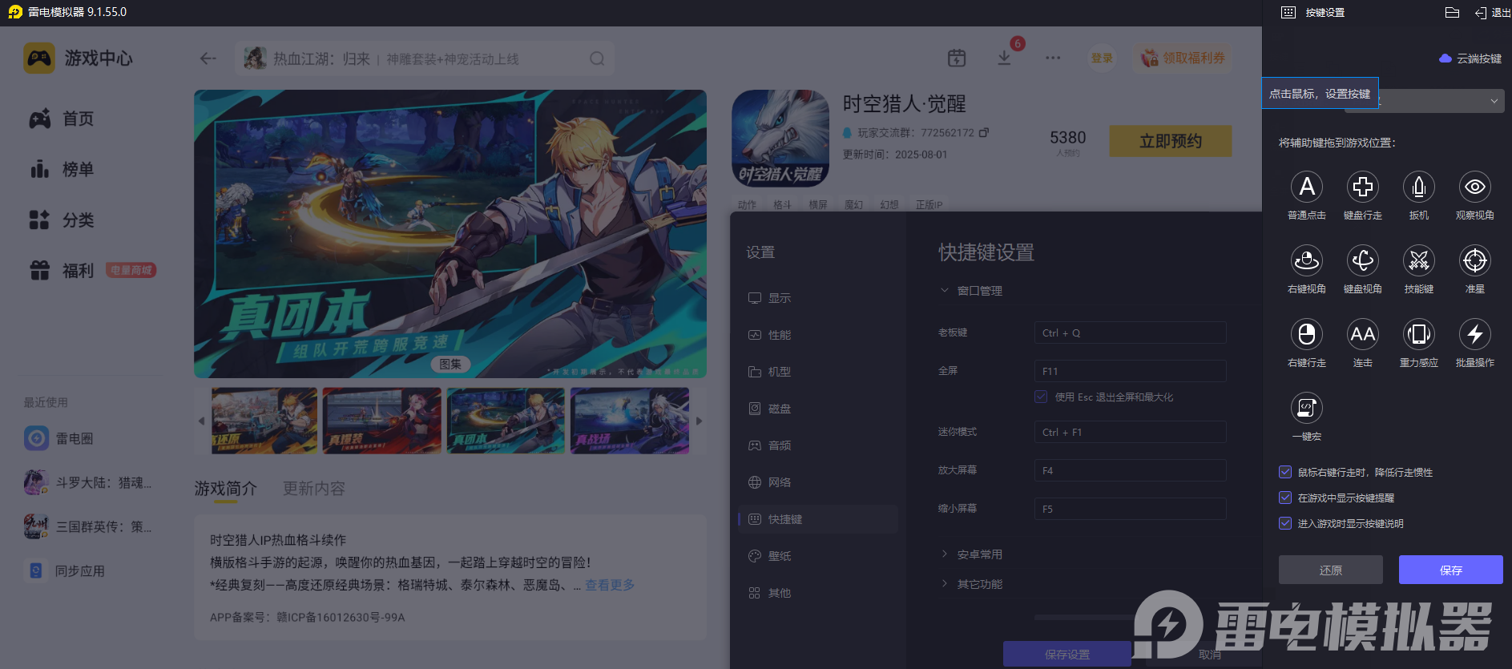This screenshot has width=1512, height=669.
Task: Click 保存设置 button in settings
Action: [x=1067, y=654]
